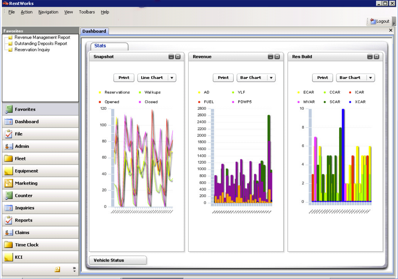Image resolution: width=398 pixels, height=279 pixels.
Task: Open the Bar Chart dropdown in Revenue panel
Action: click(271, 78)
